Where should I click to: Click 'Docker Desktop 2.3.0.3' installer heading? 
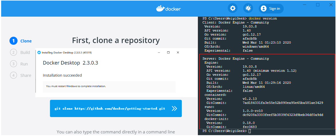point(70,63)
